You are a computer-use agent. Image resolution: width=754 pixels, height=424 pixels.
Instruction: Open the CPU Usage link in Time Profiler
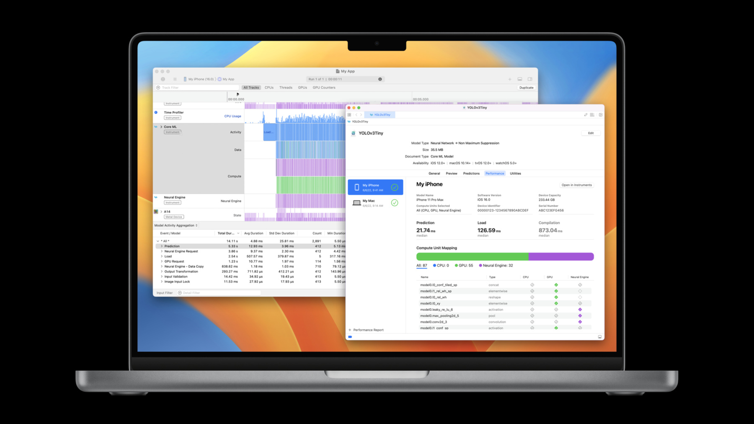[x=232, y=116]
